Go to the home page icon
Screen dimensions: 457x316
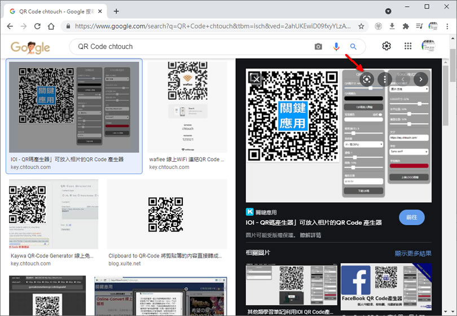(x=51, y=26)
